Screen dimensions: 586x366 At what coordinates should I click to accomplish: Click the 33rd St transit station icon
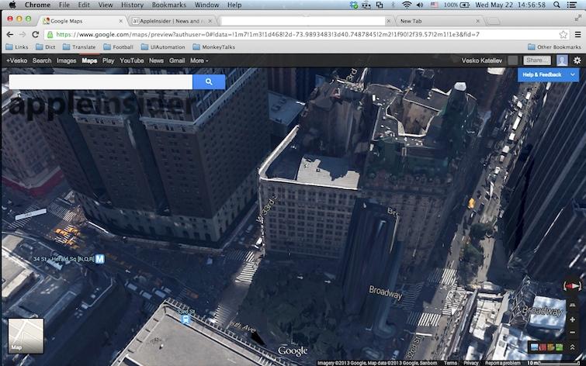pyautogui.click(x=186, y=319)
